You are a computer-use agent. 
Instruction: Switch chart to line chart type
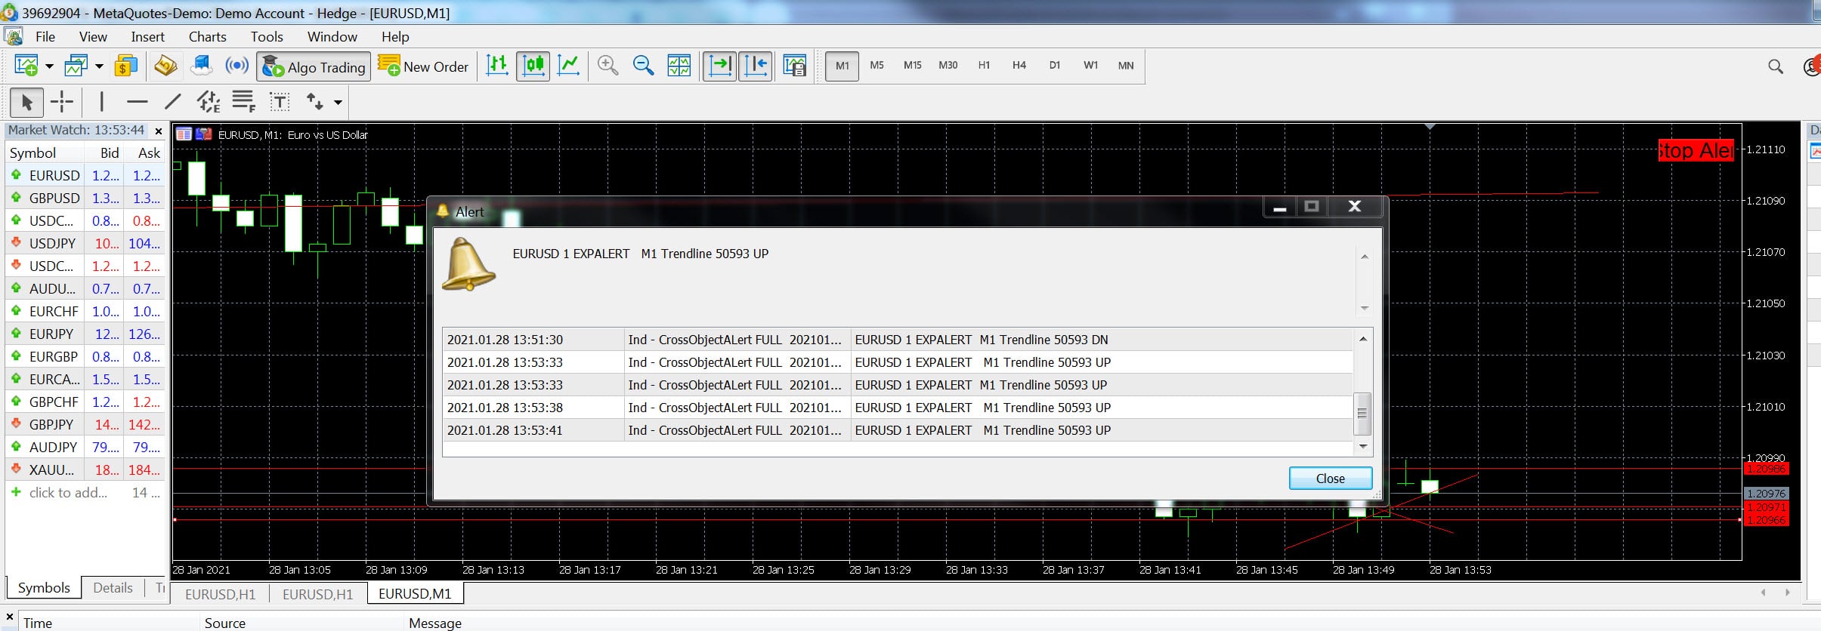[568, 66]
